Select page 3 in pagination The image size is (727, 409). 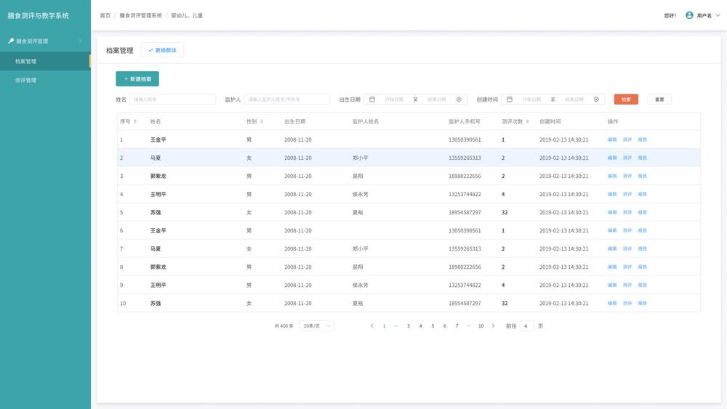[409, 325]
